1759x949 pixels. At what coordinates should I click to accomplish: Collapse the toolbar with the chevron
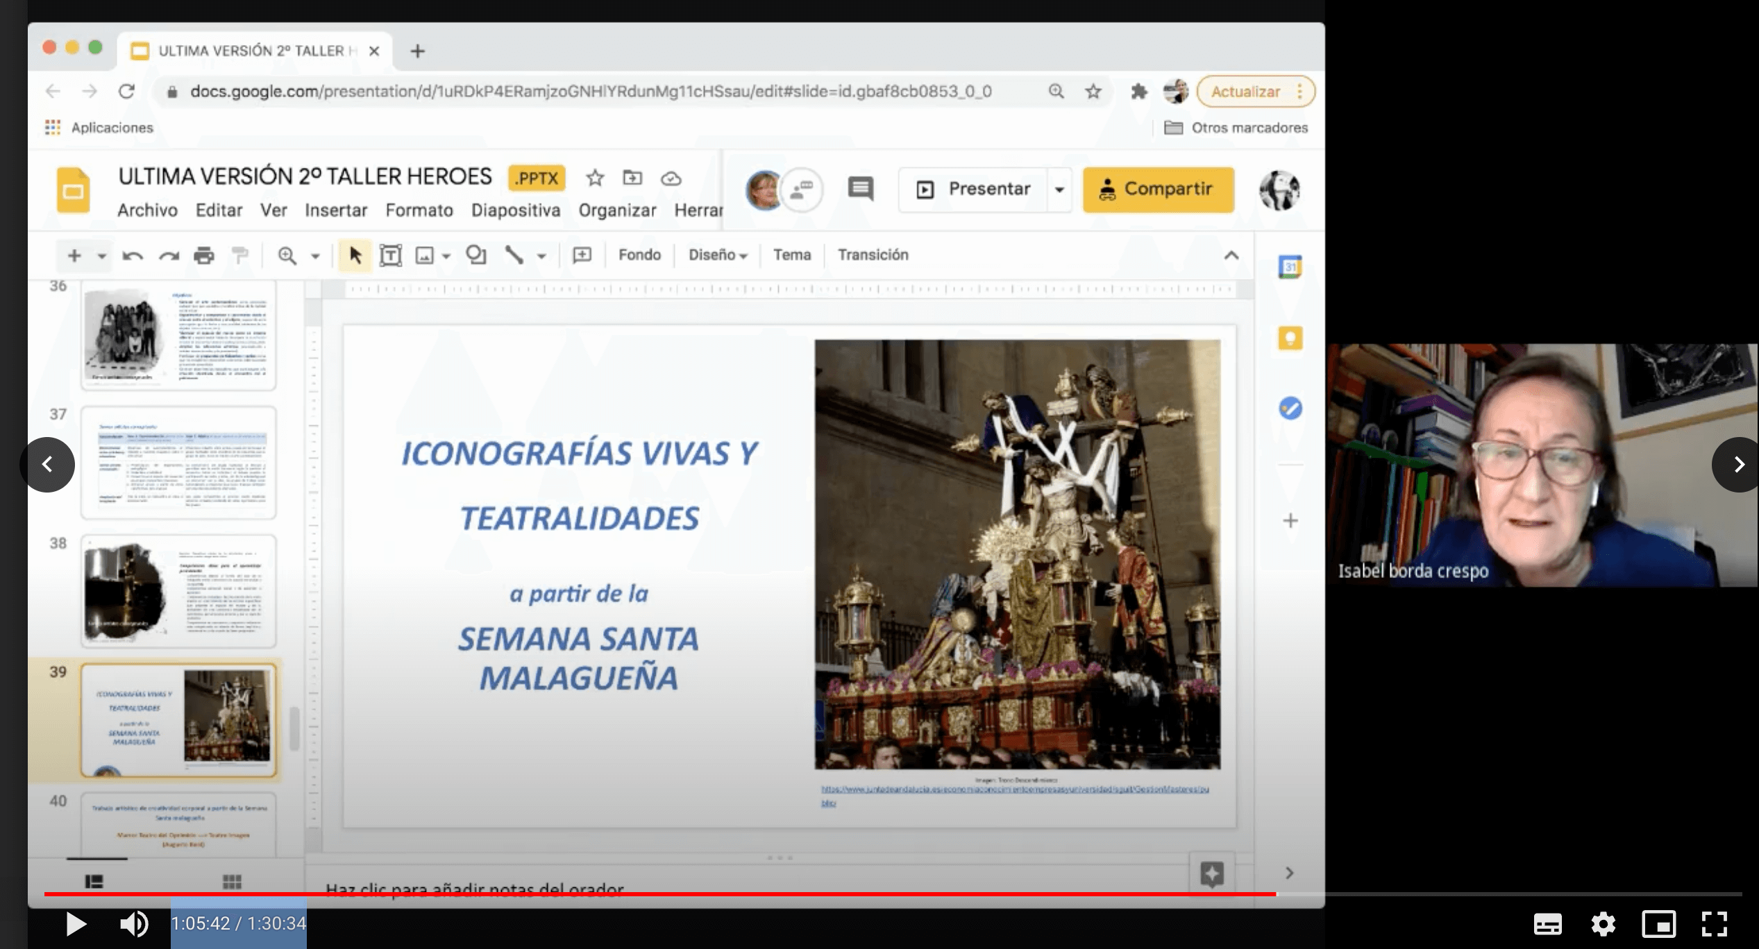coord(1231,255)
